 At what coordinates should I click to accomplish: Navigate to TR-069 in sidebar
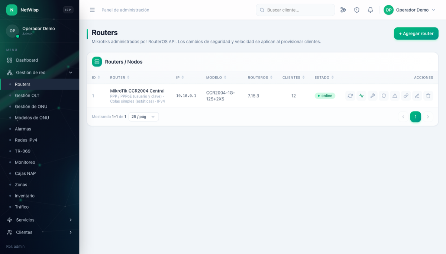[x=39, y=151]
